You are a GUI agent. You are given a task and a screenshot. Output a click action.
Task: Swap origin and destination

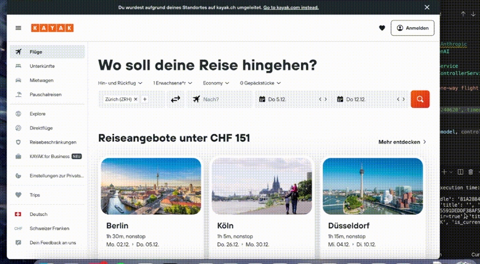(175, 99)
